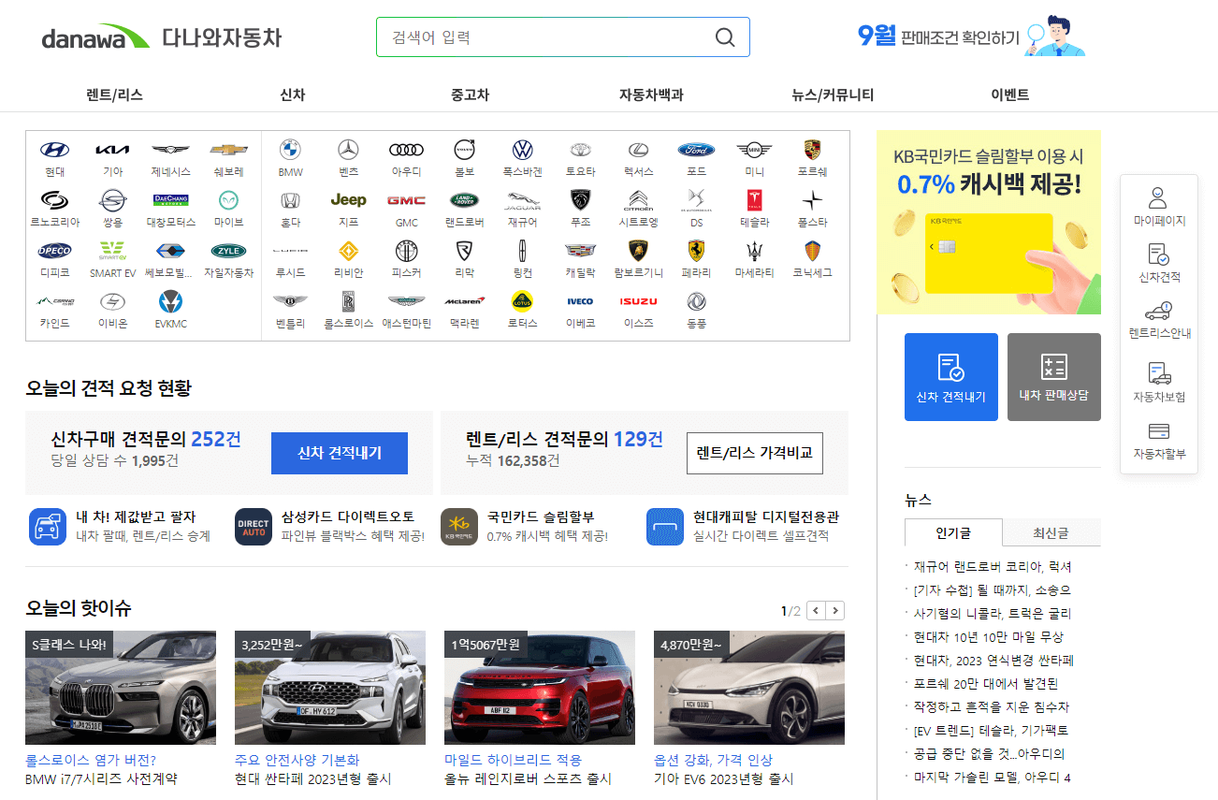Choose the Porsche (포르쉐) brand logo
Screen dimensions: 1218x800
[812, 150]
